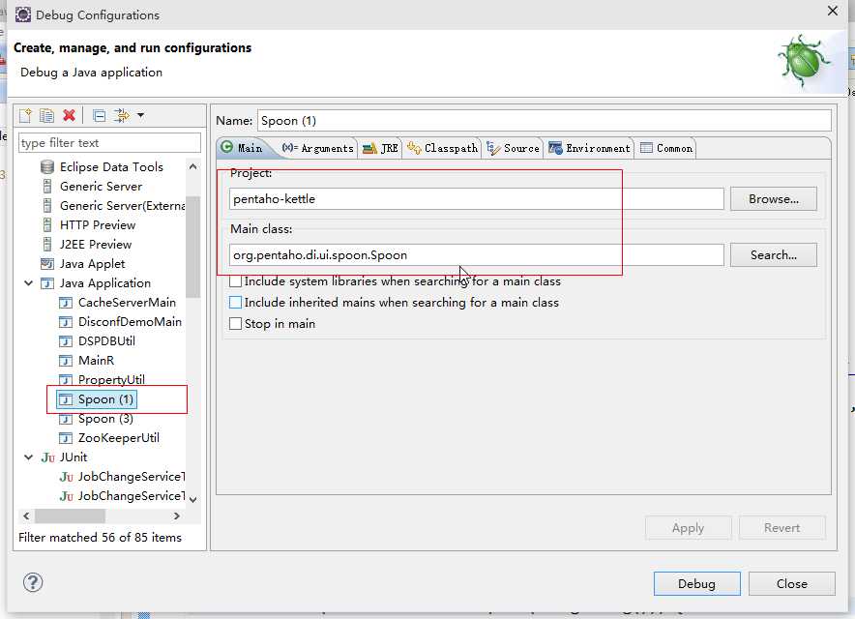Select the DSPDBUtil configuration
This screenshot has height=619, width=855.
(106, 341)
